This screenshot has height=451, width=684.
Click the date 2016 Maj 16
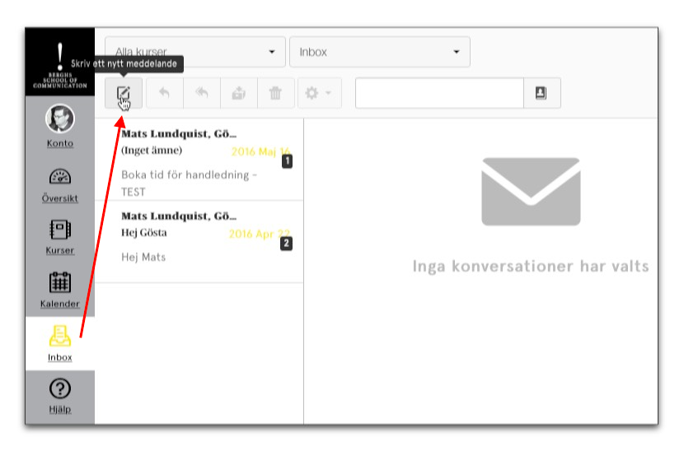(260, 151)
